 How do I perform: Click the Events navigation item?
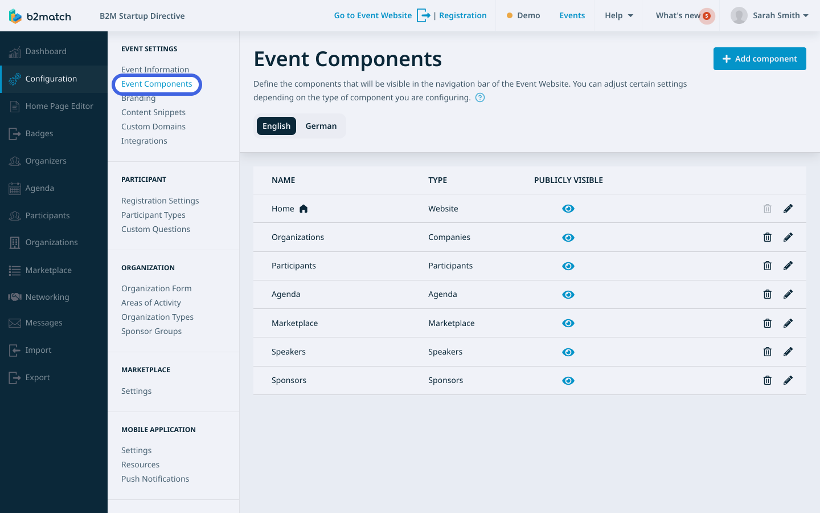pyautogui.click(x=572, y=15)
